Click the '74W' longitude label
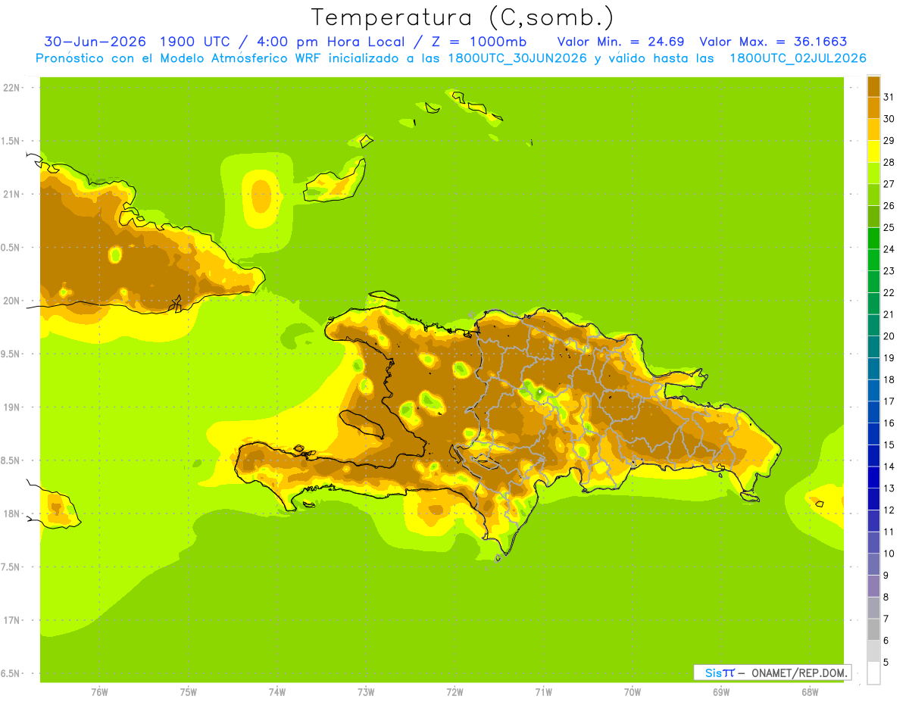909x702 pixels. click(277, 692)
